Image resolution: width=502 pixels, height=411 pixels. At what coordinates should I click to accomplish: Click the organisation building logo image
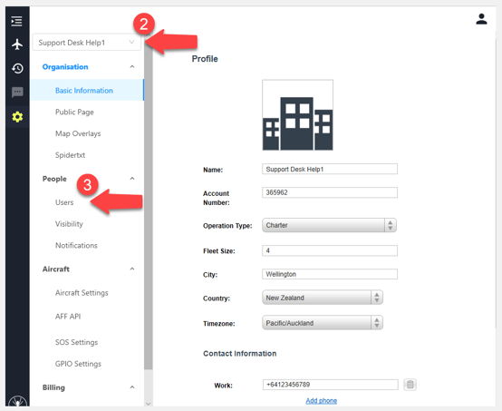click(x=297, y=115)
